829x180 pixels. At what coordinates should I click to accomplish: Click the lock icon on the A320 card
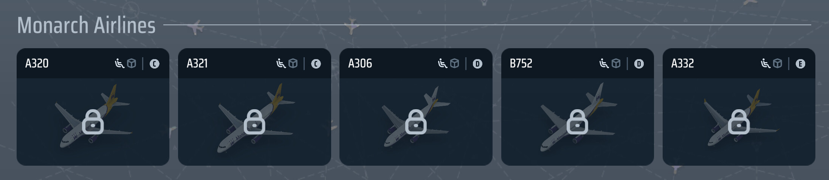coord(93,122)
